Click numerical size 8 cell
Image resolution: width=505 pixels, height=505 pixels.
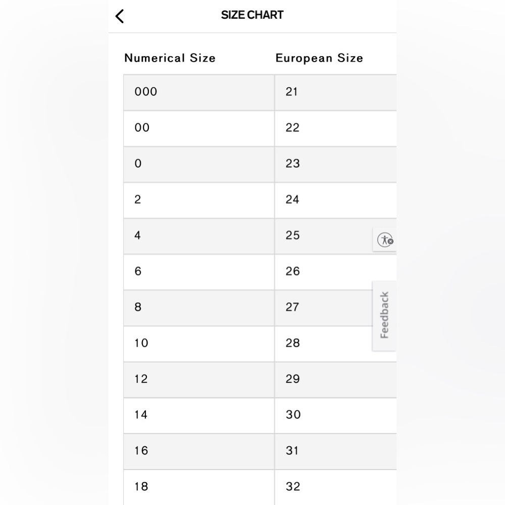[199, 308]
